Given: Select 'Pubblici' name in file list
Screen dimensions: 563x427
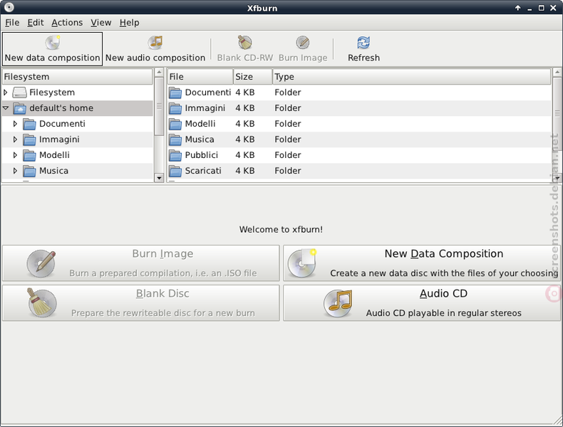Looking at the screenshot, I should click(202, 155).
